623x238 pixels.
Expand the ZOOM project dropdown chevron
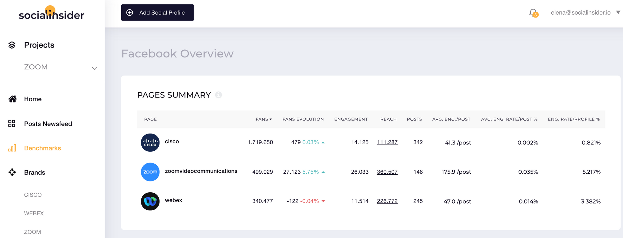click(94, 68)
